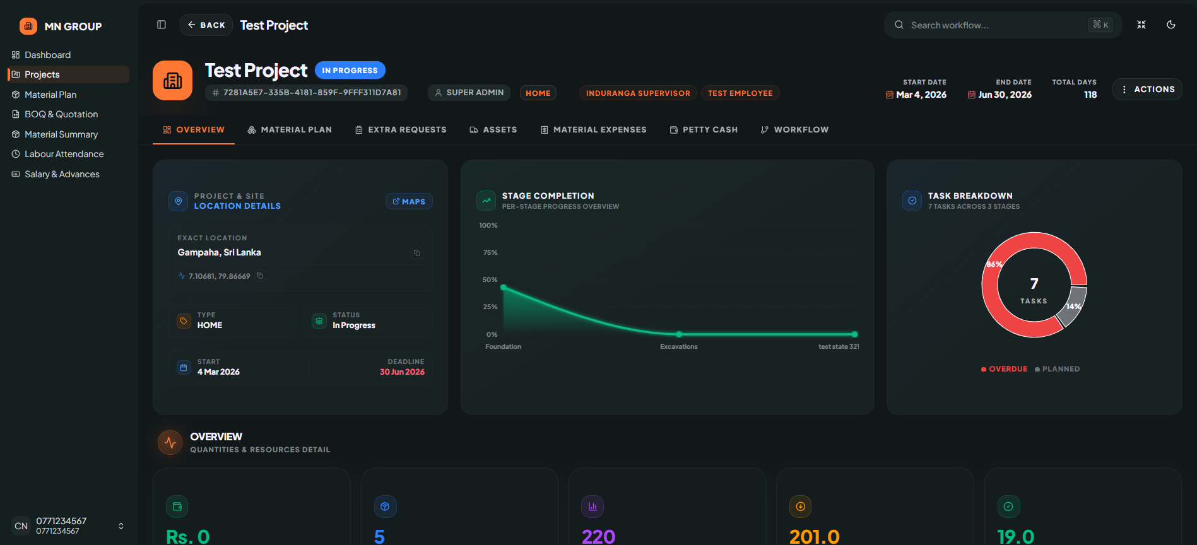Screen dimensions: 1197x545
Task: Click the purple bar chart icon card
Action: 593,506
